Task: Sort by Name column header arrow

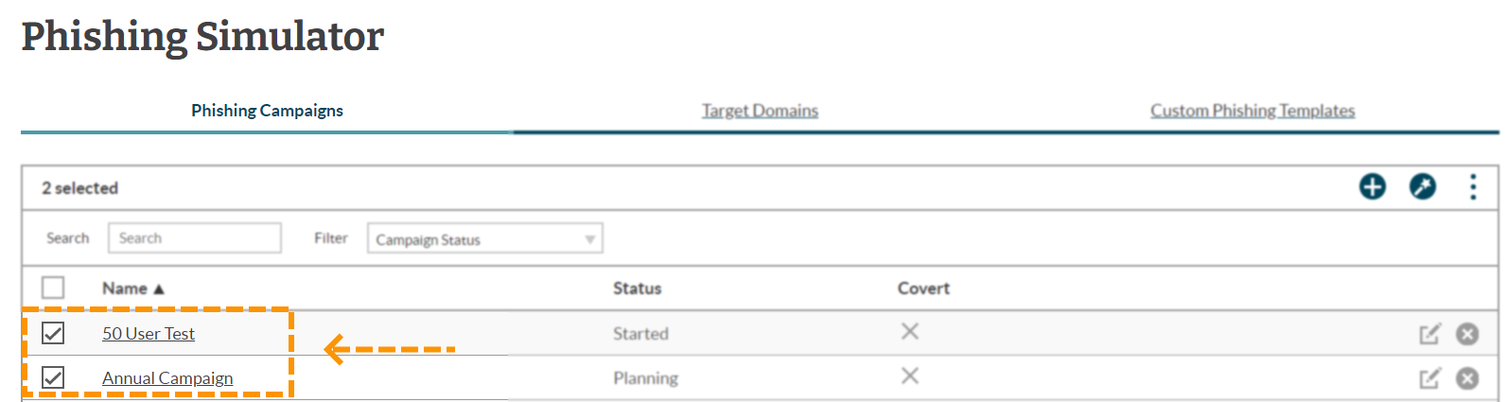Action: click(x=159, y=288)
